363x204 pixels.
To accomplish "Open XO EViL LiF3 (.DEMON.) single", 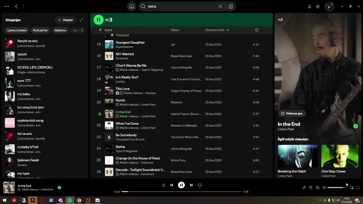I will [45, 70].
